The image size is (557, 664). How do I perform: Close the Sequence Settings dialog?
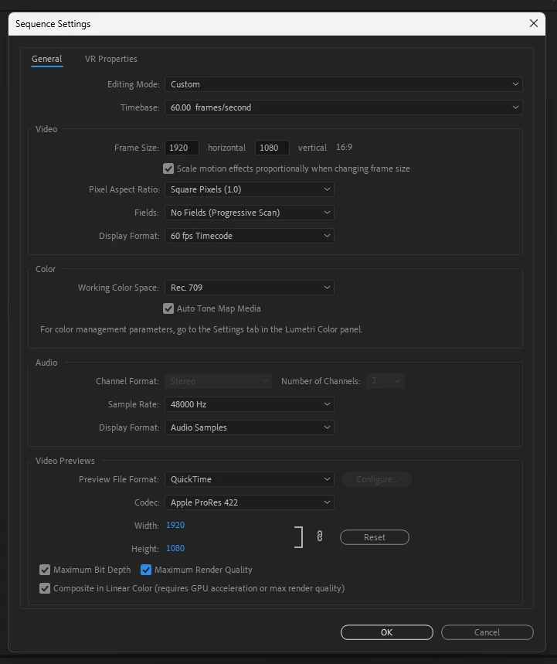(x=534, y=23)
